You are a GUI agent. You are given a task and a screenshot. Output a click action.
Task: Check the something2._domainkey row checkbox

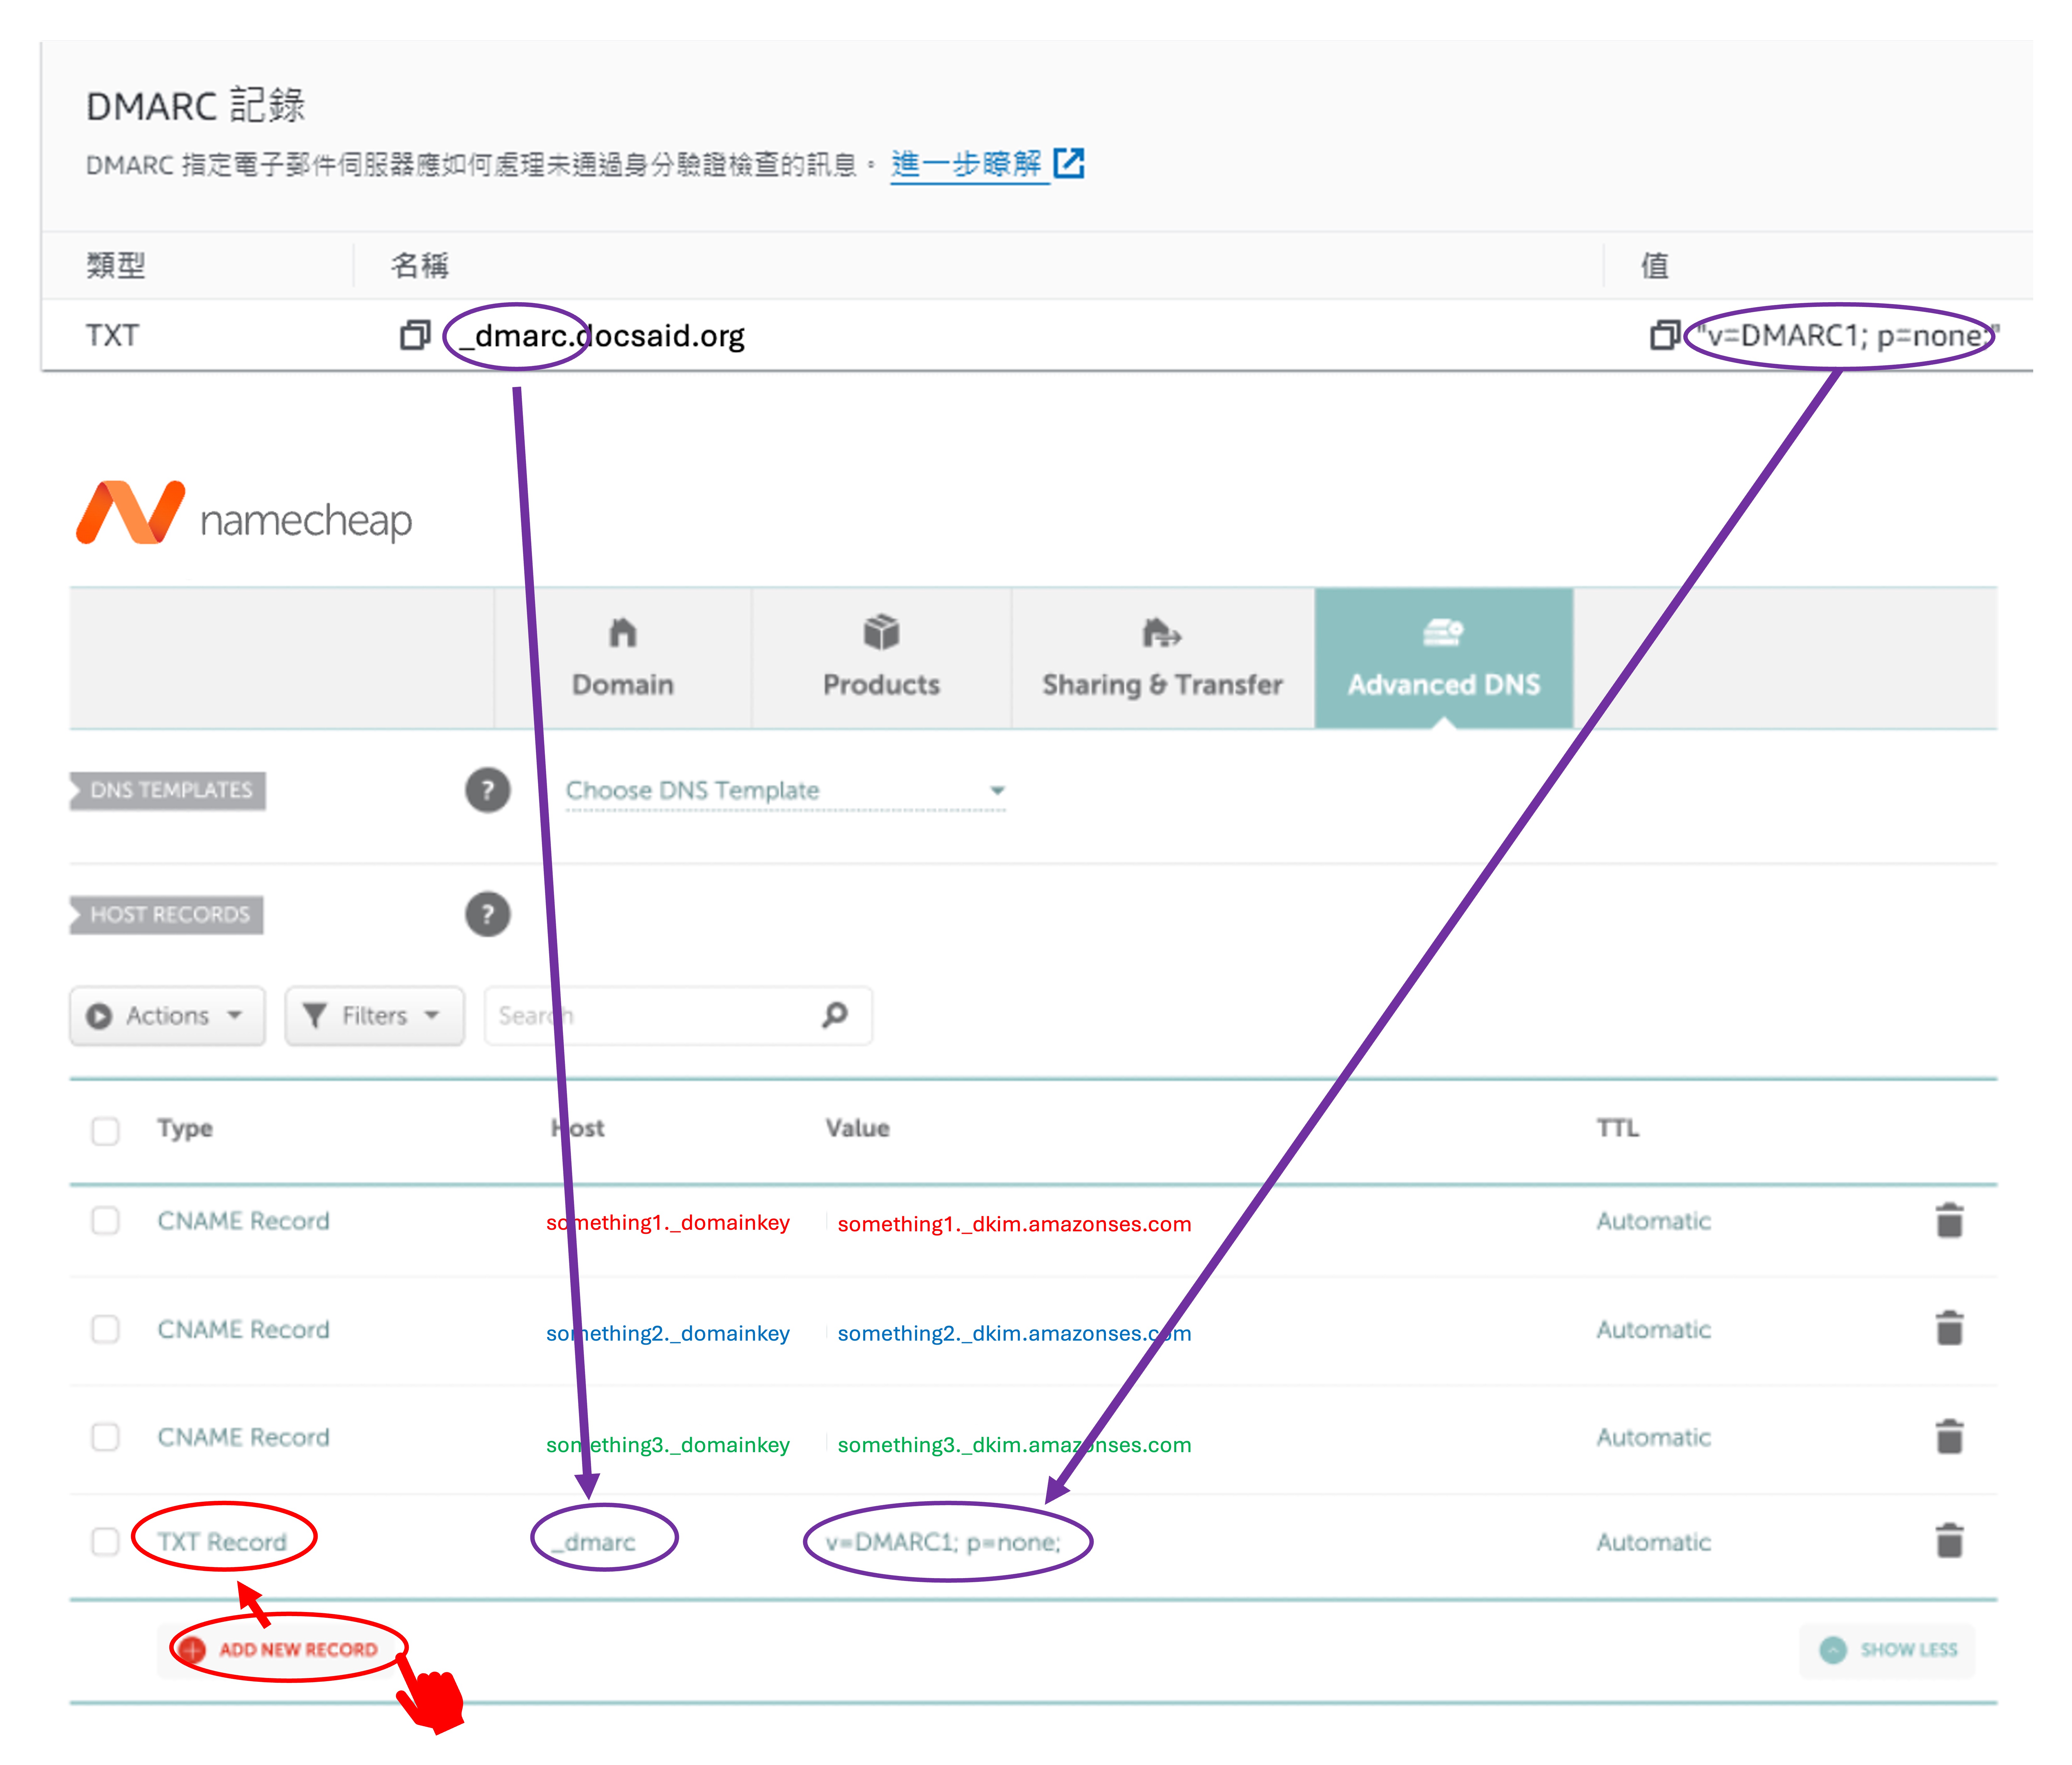(x=105, y=1329)
